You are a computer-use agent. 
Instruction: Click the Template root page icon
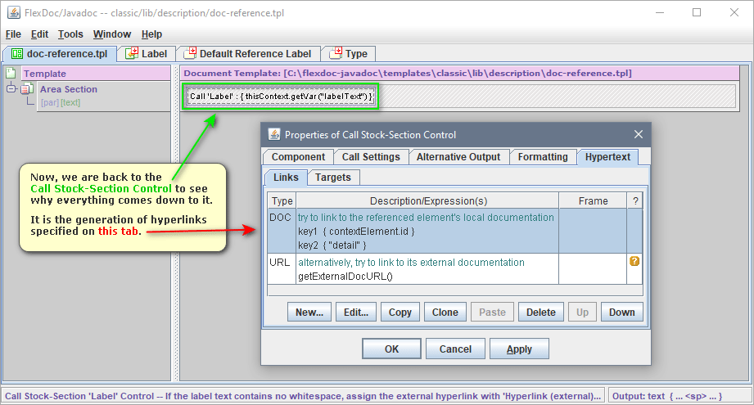pos(11,74)
